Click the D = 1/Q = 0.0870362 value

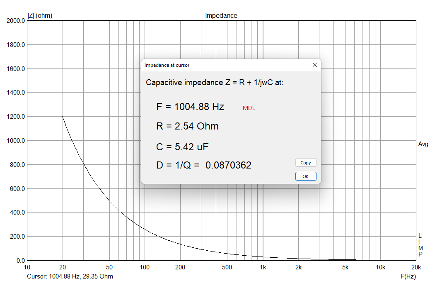pos(204,165)
